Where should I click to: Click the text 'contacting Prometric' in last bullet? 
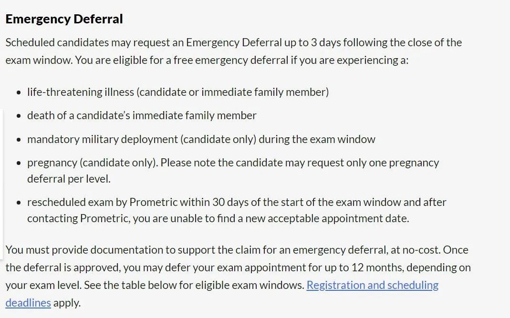[x=78, y=218]
